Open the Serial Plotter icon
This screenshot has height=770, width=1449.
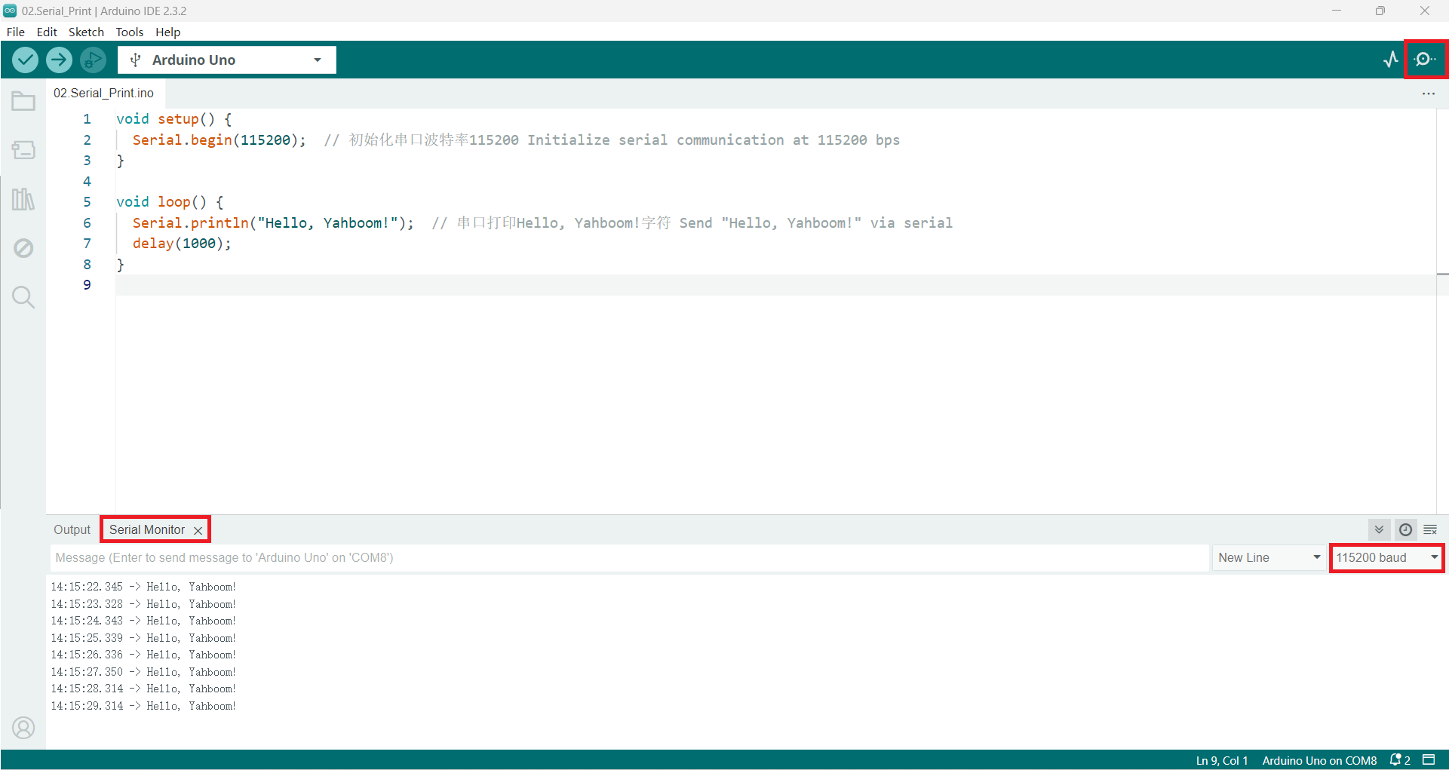click(1390, 60)
